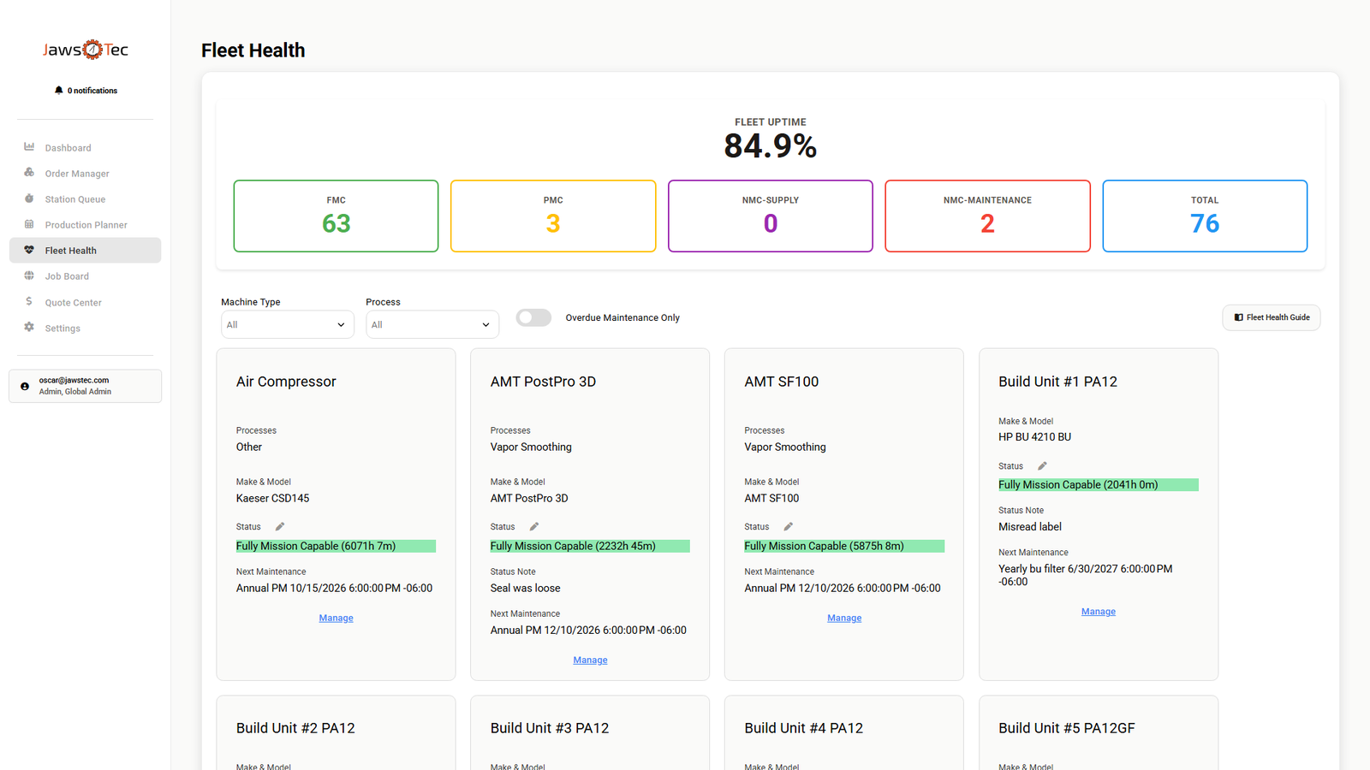Click Manage link for Air Compressor
Screen dimensions: 1370x770
click(336, 618)
